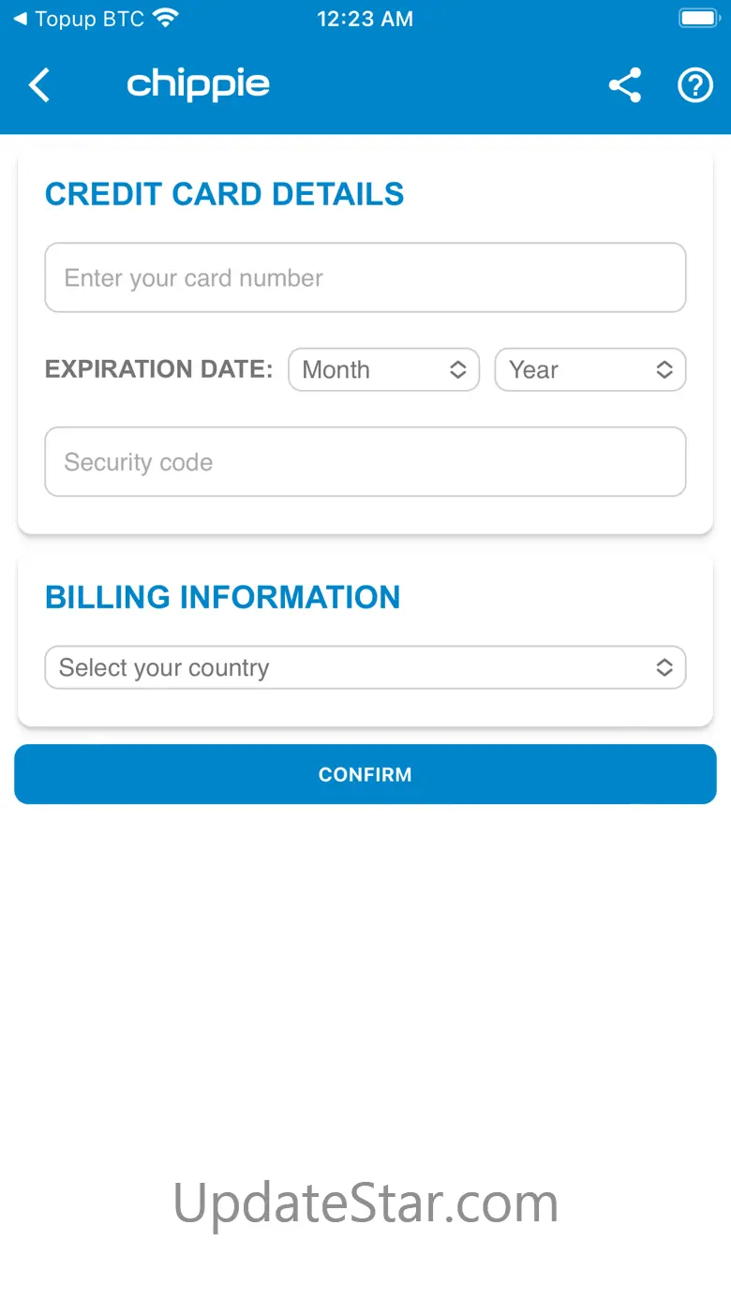Viewport: 731px width, 1300px height.
Task: Tap the battery indicator icon
Action: pyautogui.click(x=697, y=19)
